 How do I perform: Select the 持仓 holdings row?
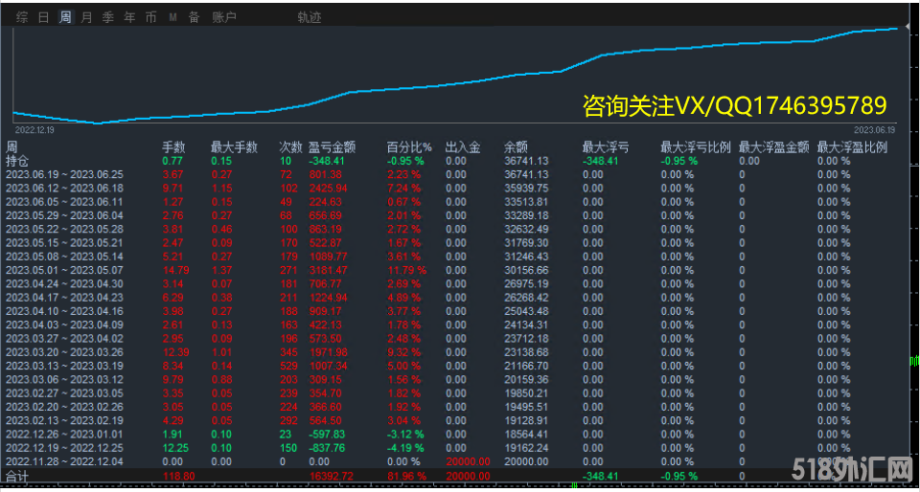point(17,161)
